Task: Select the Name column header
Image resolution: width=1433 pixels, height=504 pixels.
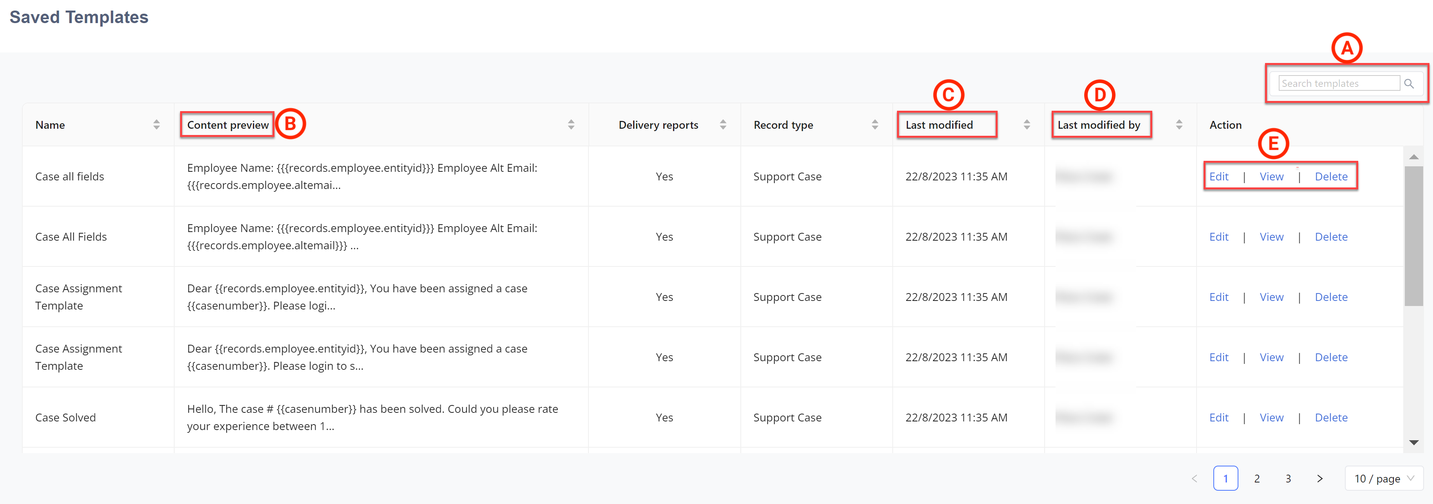Action: pos(50,124)
